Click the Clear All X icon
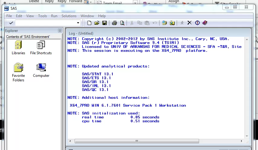Image resolution: width=258 pixels, height=150 pixels. (189, 23)
